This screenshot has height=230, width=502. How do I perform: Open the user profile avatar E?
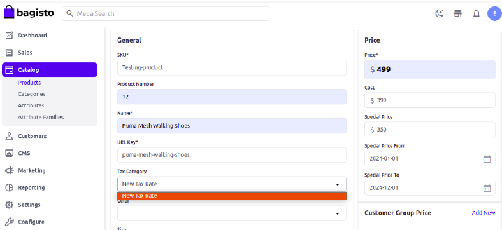(494, 14)
